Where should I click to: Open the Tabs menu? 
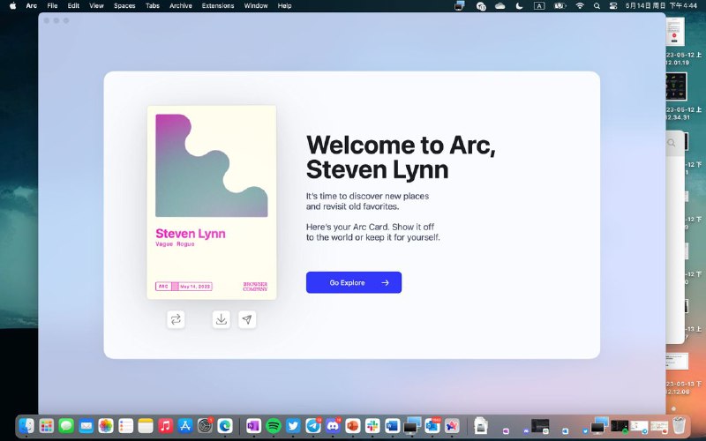click(153, 5)
